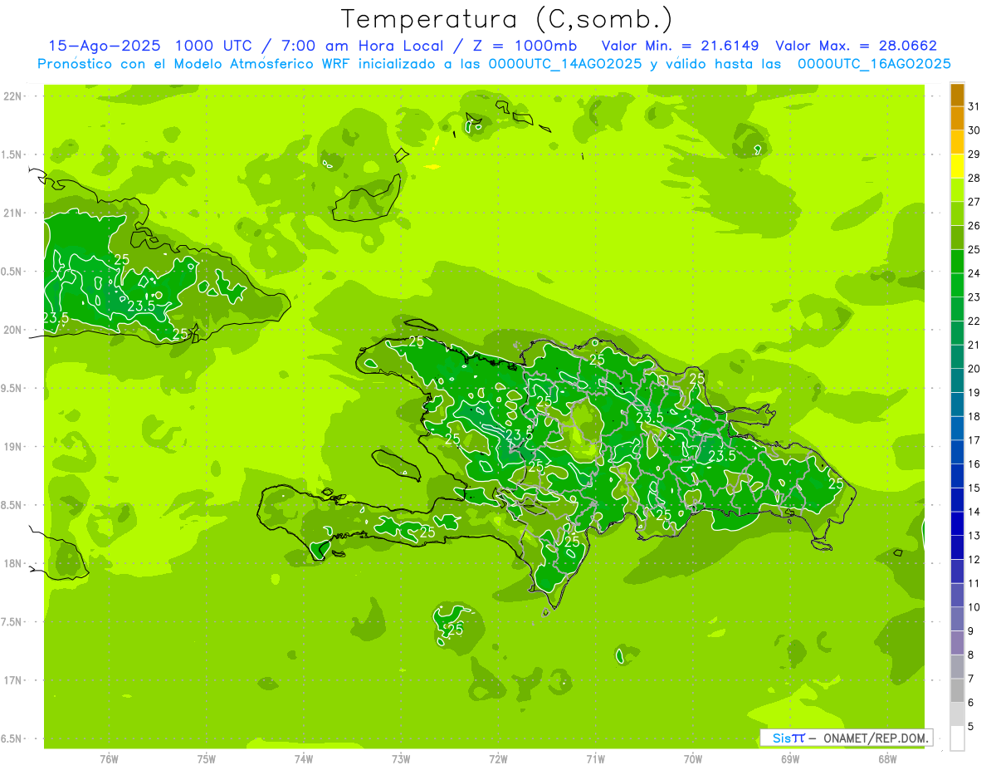Select the '15-Ago-2025' date text

pyautogui.click(x=105, y=46)
